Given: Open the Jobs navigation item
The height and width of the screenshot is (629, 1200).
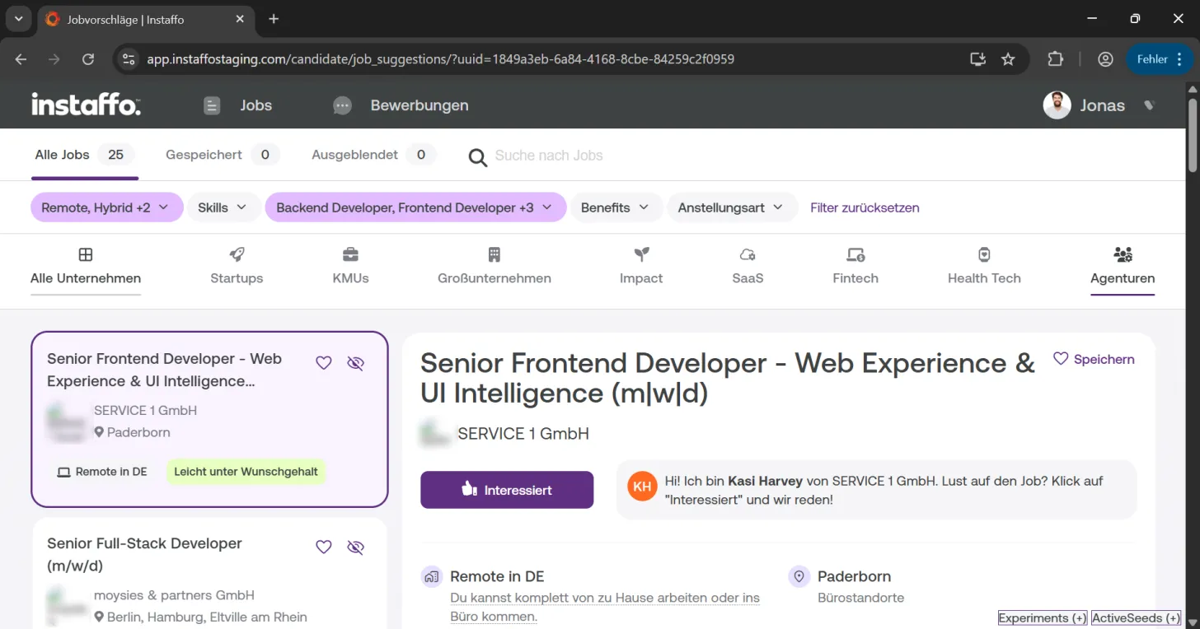Looking at the screenshot, I should tap(237, 105).
